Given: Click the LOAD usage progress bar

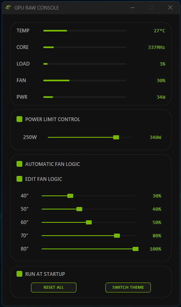Looking at the screenshot, I should point(85,64).
